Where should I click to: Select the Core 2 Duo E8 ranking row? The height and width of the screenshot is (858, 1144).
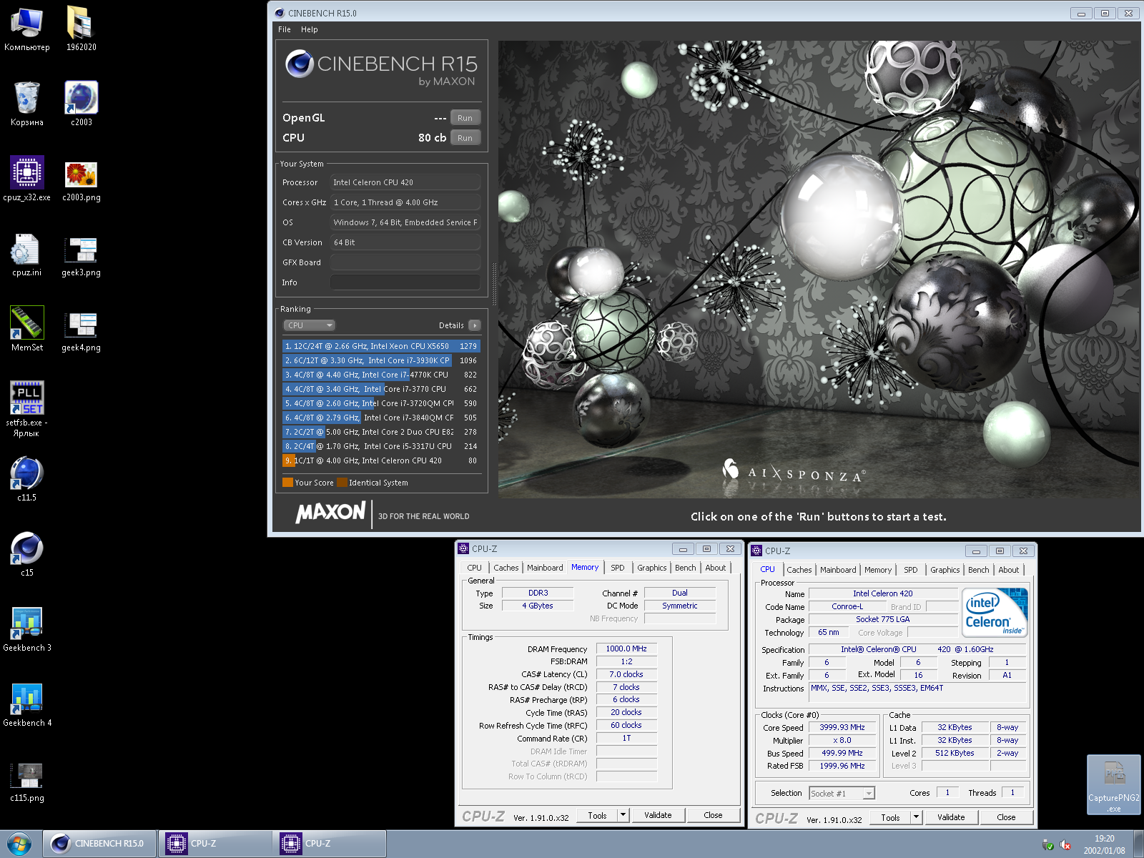click(381, 432)
